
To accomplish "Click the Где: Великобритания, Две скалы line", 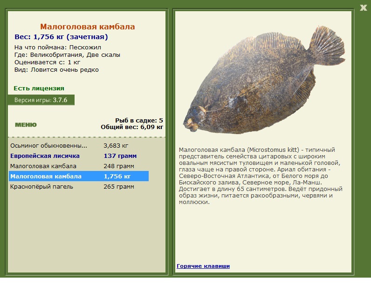I will click(x=67, y=55).
